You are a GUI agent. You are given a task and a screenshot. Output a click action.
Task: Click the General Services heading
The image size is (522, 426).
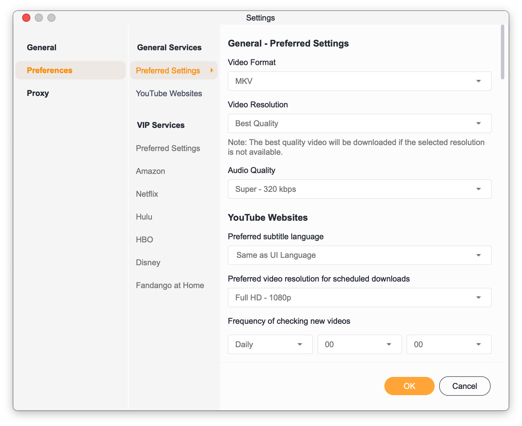(169, 47)
